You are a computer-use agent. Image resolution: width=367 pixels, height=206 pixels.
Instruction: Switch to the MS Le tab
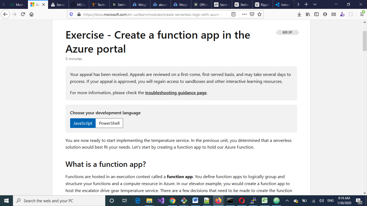tap(79, 5)
